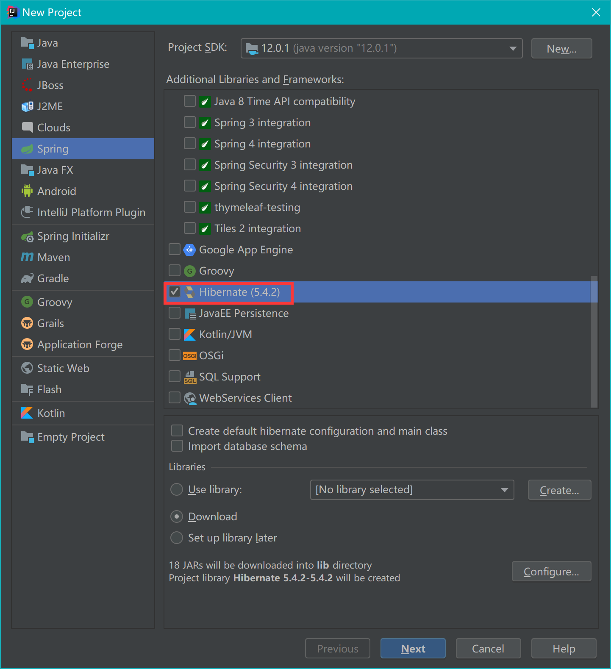Uncheck the Hibernate (5.4.2) checkbox
The width and height of the screenshot is (611, 669).
(x=175, y=291)
